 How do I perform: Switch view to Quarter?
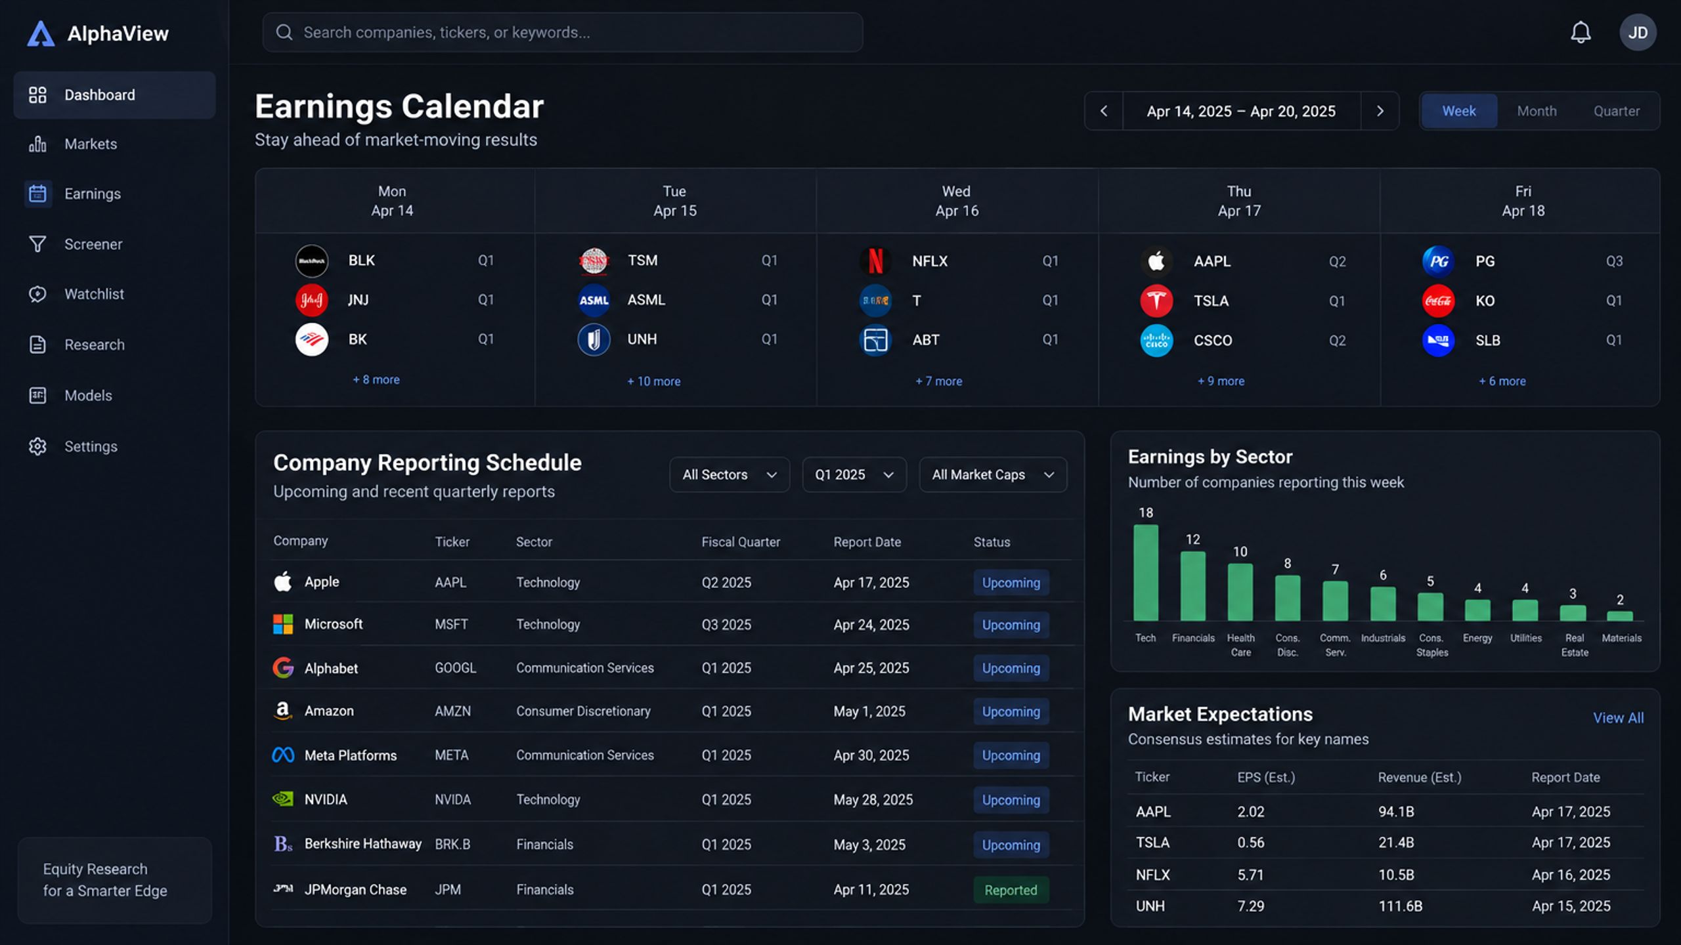coord(1616,111)
